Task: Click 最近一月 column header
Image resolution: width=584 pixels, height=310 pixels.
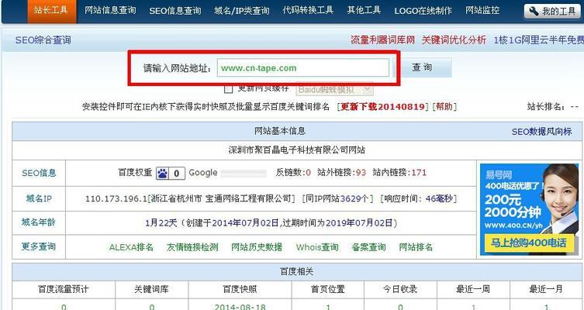Action: click(x=546, y=289)
